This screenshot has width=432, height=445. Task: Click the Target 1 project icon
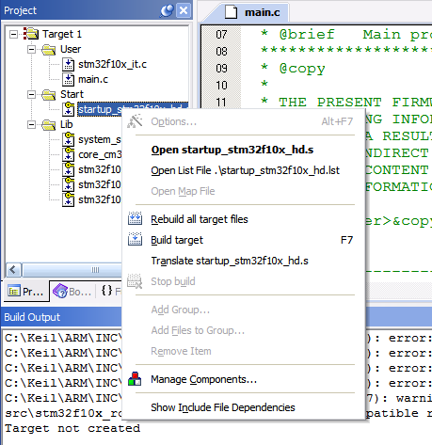tap(31, 34)
